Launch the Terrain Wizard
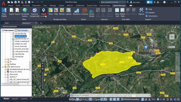 92,12
